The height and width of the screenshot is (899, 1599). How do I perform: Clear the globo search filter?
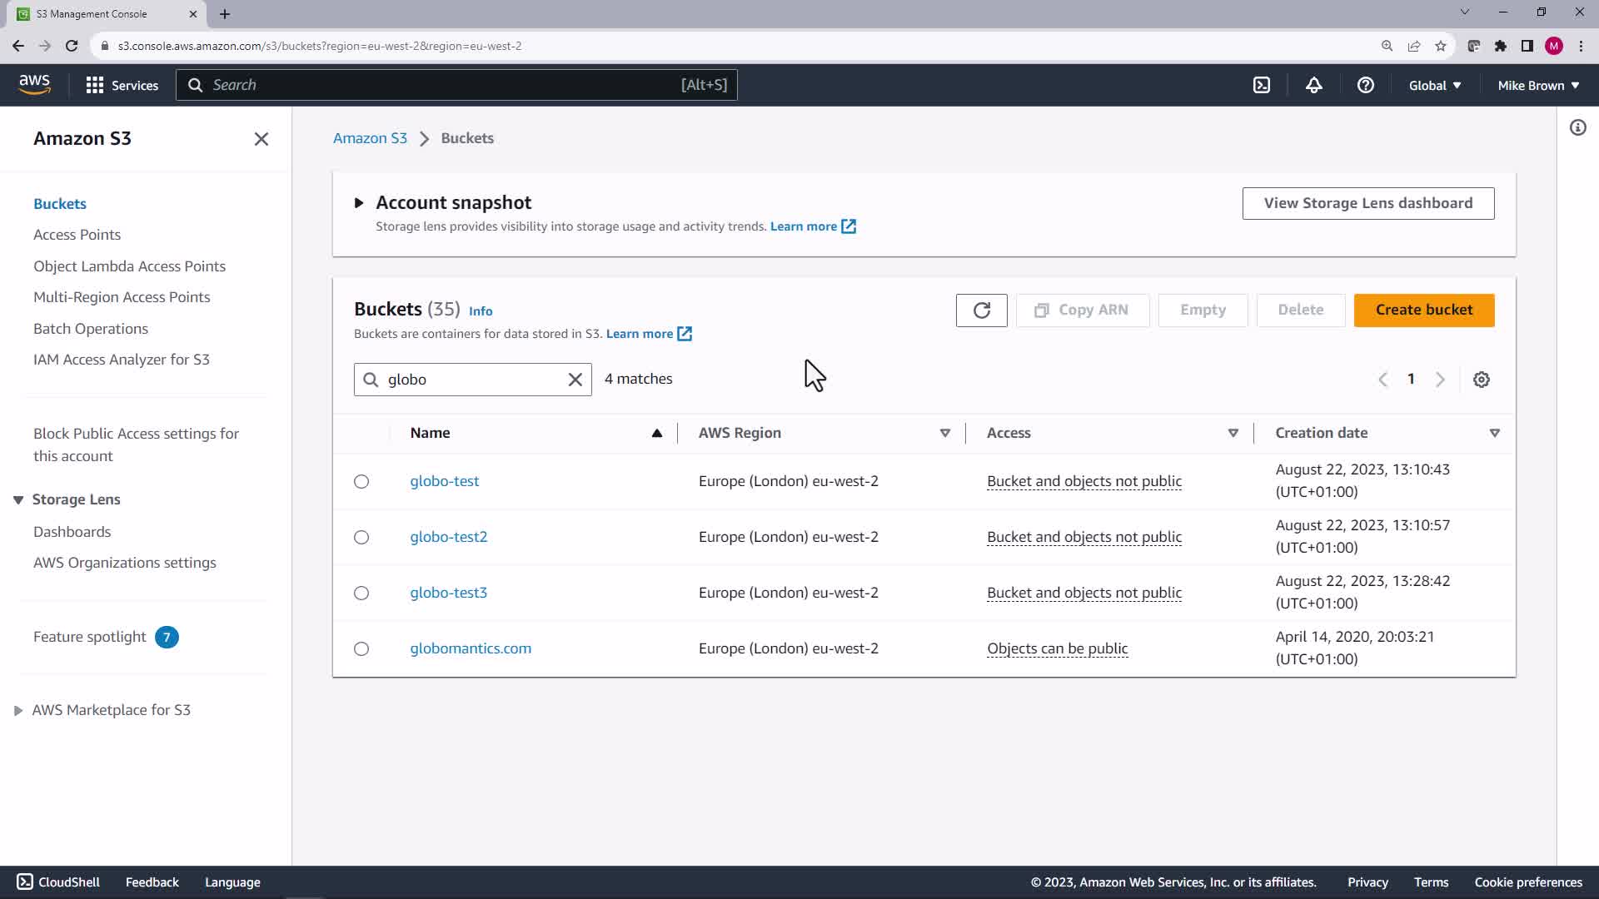tap(575, 380)
